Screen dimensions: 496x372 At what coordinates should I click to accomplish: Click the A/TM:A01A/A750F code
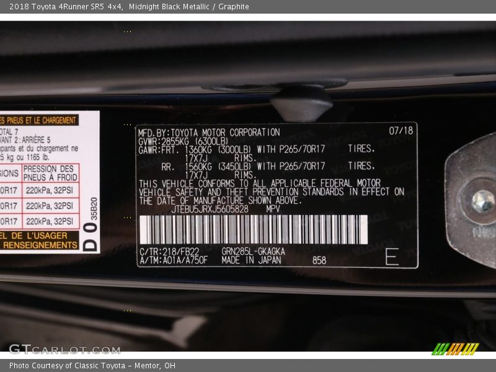pyautogui.click(x=174, y=260)
